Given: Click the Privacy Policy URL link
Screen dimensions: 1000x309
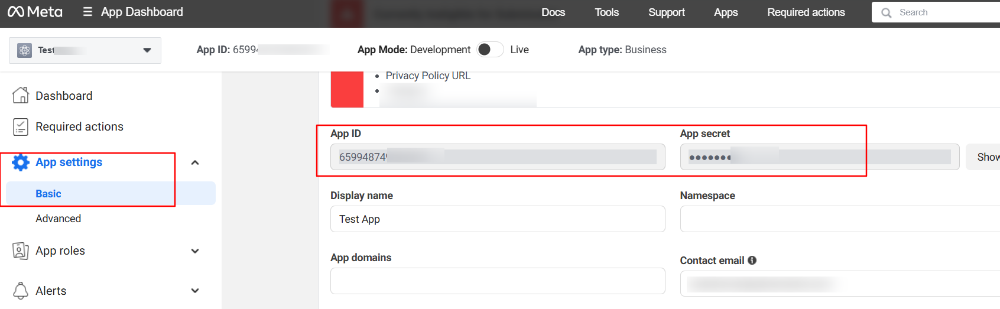Looking at the screenshot, I should (x=428, y=76).
